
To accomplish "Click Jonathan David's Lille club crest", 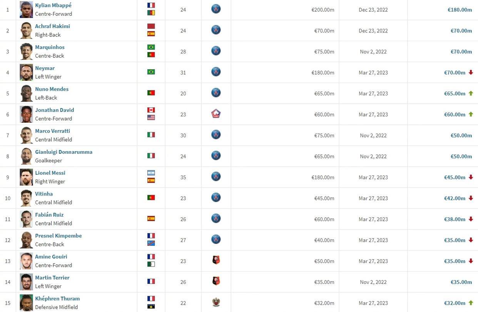I will [216, 114].
